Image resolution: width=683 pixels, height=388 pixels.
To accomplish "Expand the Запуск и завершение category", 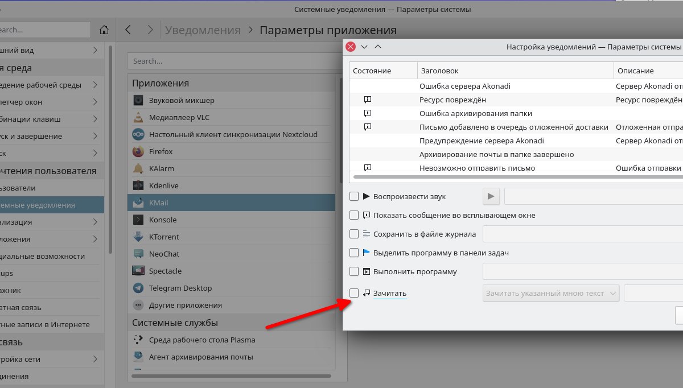I will click(x=95, y=136).
